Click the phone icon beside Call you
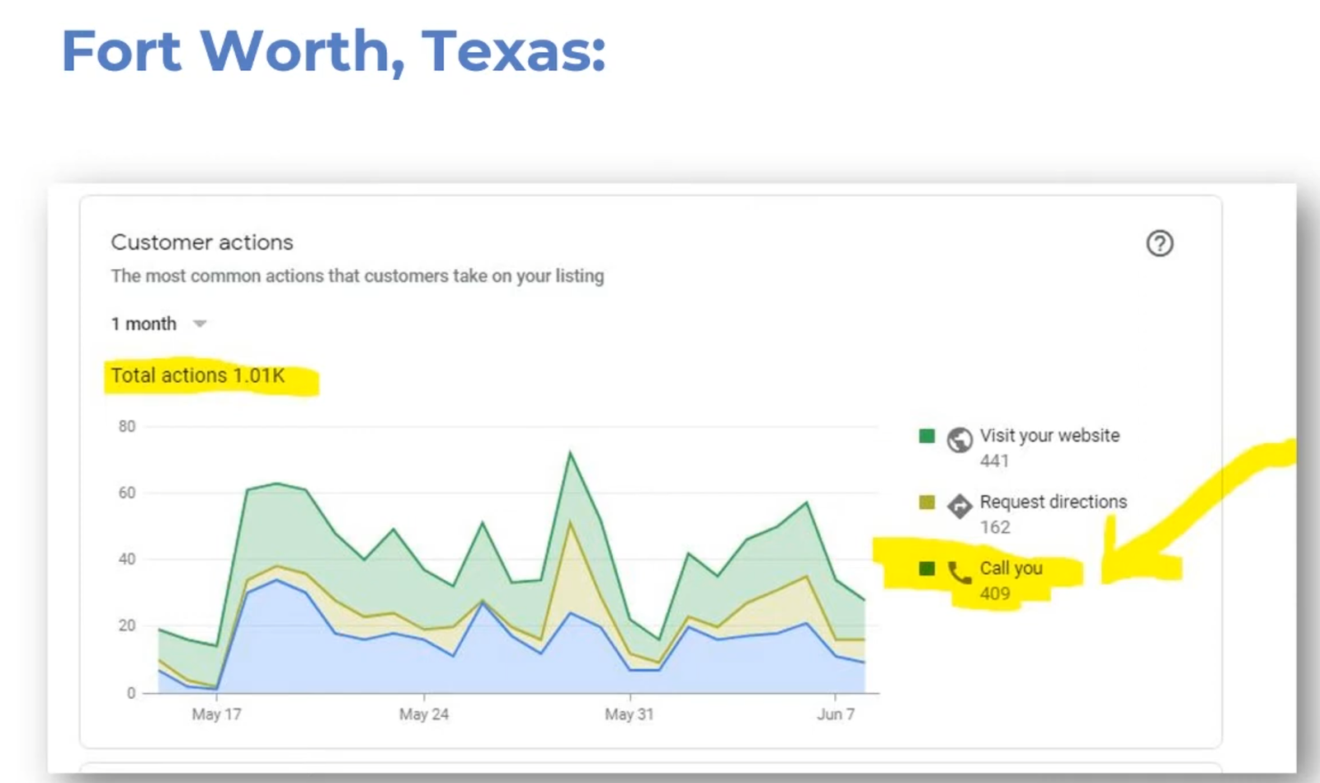This screenshot has height=783, width=1320. pyautogui.click(x=959, y=572)
